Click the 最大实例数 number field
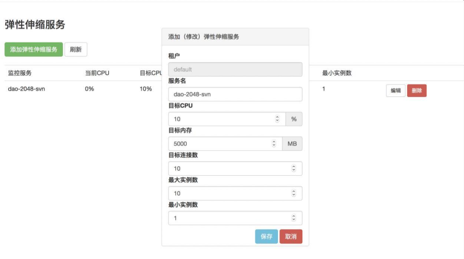464x259 pixels. (228, 193)
